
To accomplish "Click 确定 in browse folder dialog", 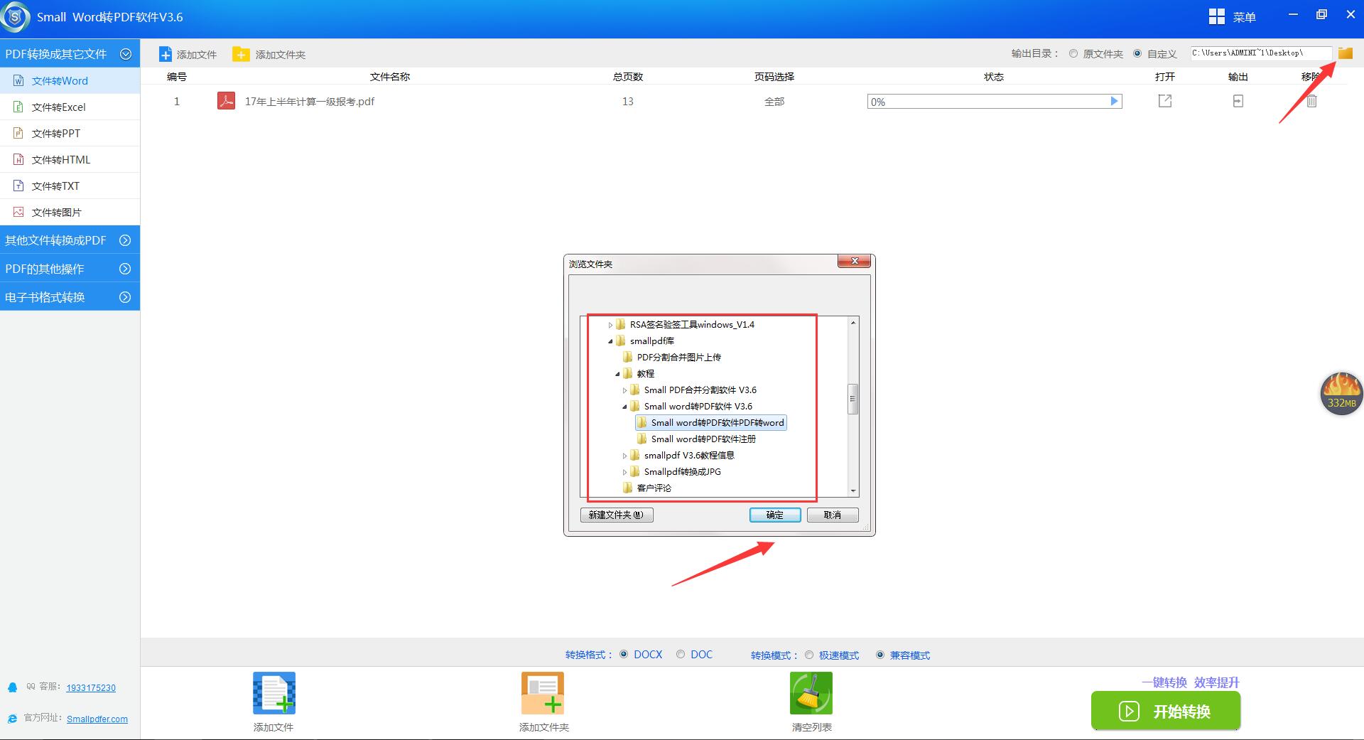I will click(x=775, y=515).
